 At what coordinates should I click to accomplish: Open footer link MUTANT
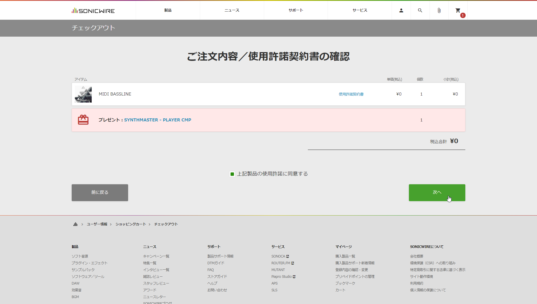[x=278, y=270]
